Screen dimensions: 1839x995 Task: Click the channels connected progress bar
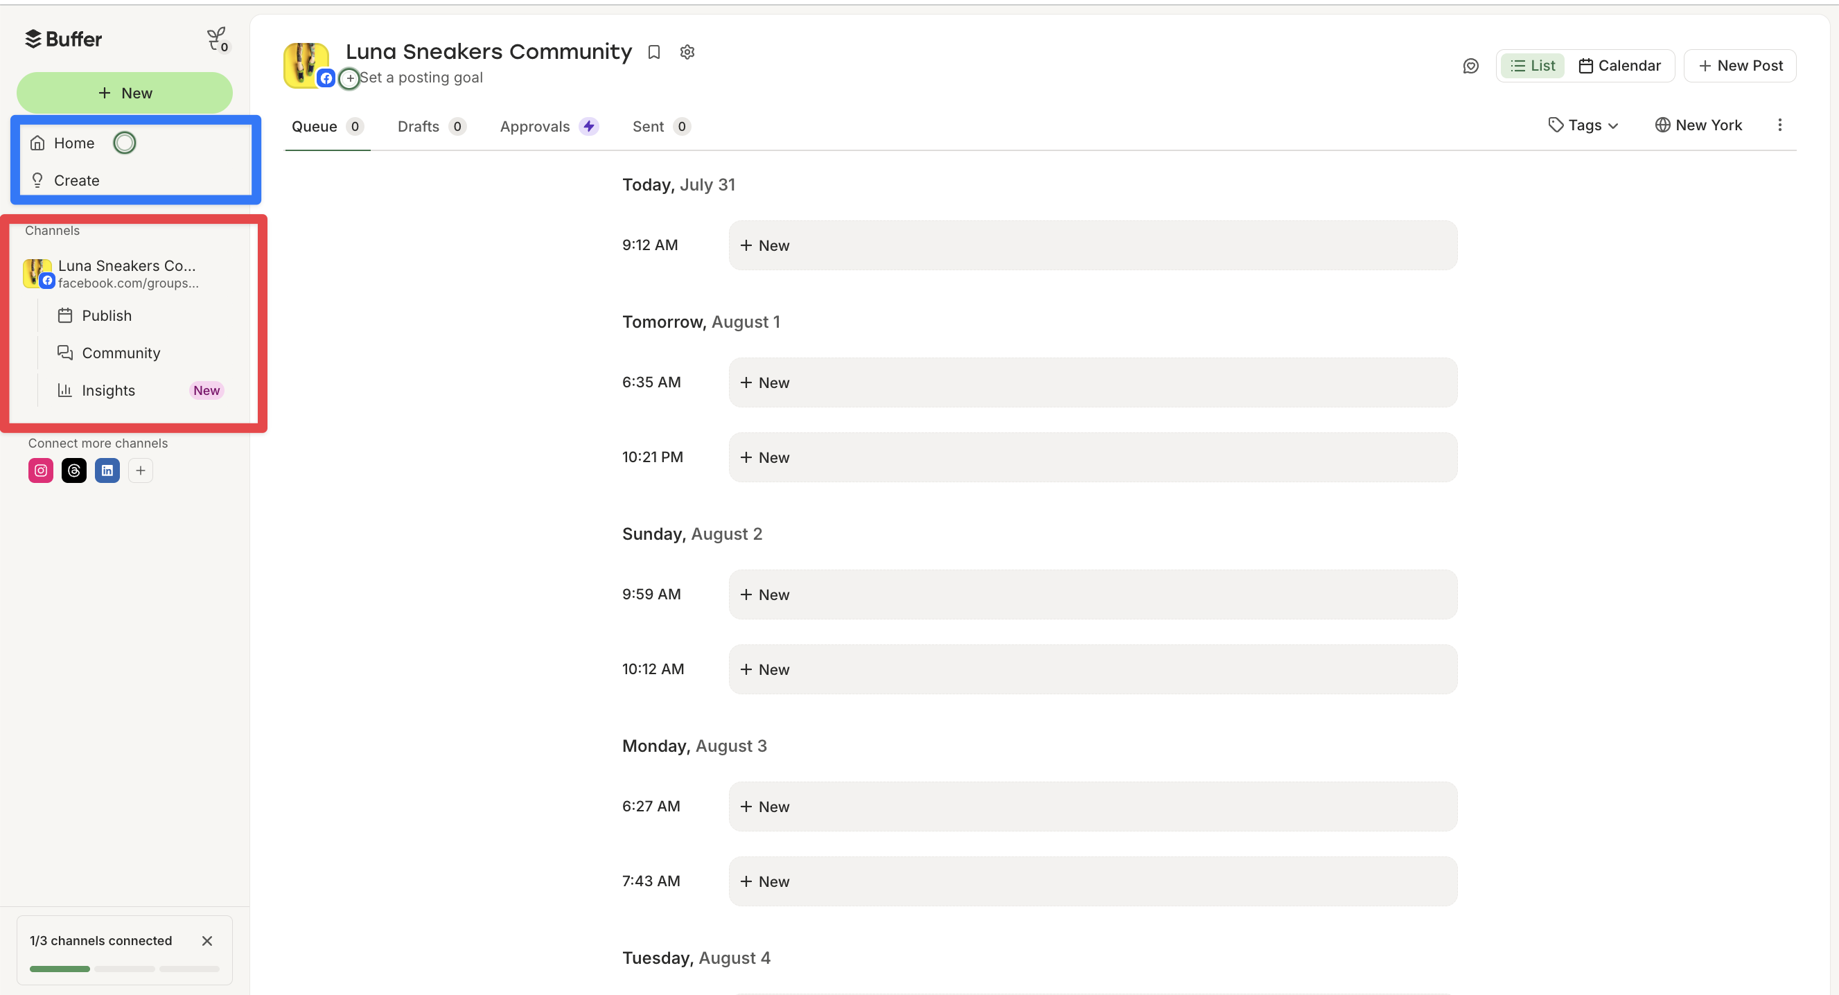(x=124, y=969)
